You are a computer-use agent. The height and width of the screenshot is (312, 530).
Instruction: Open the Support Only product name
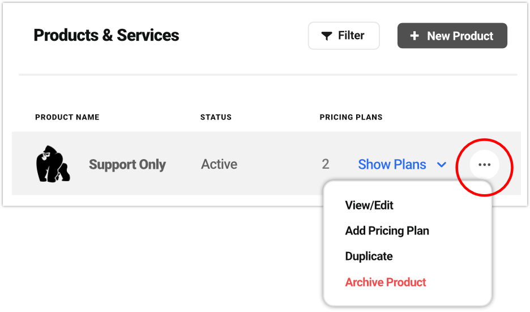click(127, 165)
